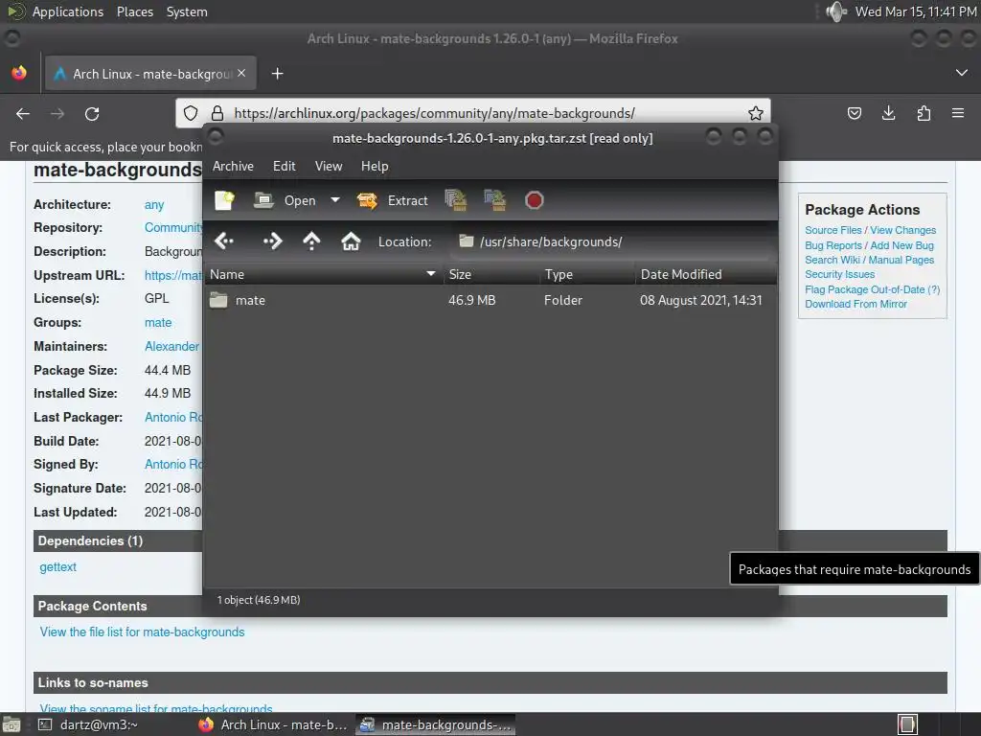Sort by the Size column header

click(x=491, y=274)
